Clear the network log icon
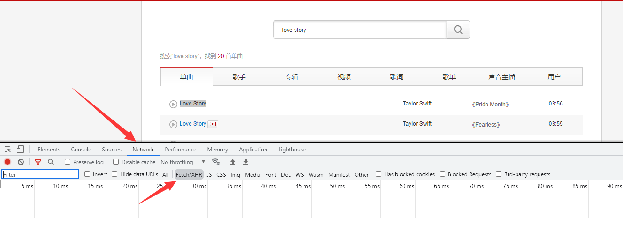Viewport: 623px width, 225px height. [x=21, y=162]
